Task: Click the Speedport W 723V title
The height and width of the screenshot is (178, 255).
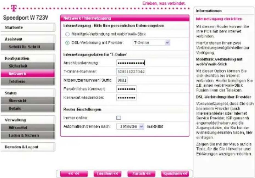Action: point(26,18)
